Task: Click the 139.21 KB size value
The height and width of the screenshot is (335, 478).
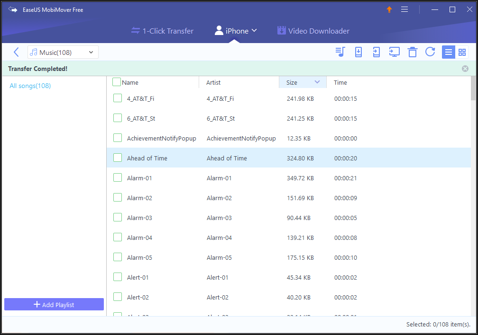Action: pos(300,238)
